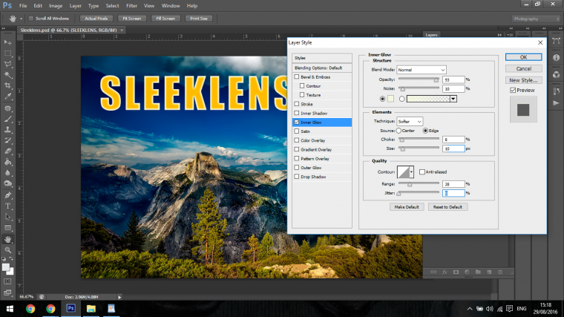Switch to the Sleeklens.psd document tab
This screenshot has width=564, height=317.
point(68,30)
